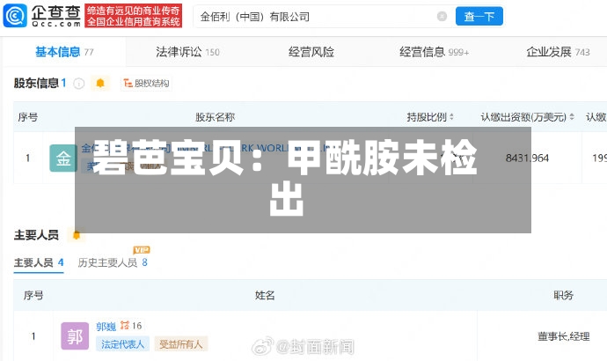
Task: Switch to the 法律诉讼 tab
Action: 187,52
